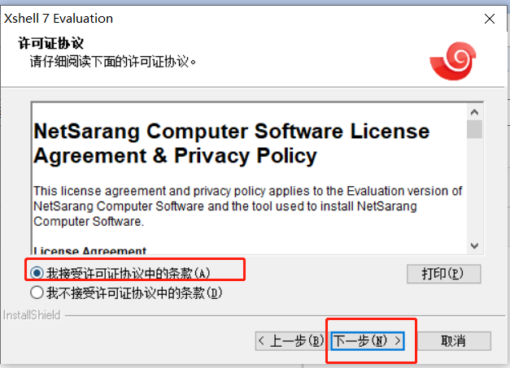Click paragraph text 'This license agreement and privacy policy'
Image resolution: width=510 pixels, height=368 pixels.
click(150, 191)
